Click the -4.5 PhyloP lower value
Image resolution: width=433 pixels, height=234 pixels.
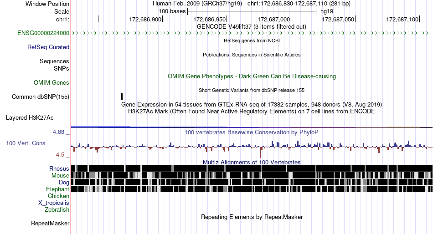[x=59, y=155]
